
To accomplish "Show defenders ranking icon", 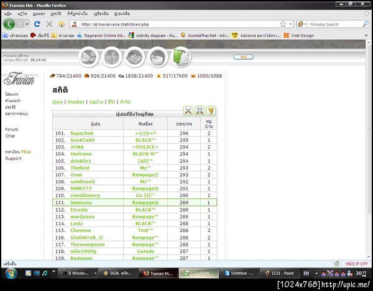I will click(200, 111).
